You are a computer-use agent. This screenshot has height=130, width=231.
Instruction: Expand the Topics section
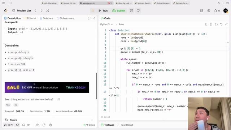click(49, 120)
